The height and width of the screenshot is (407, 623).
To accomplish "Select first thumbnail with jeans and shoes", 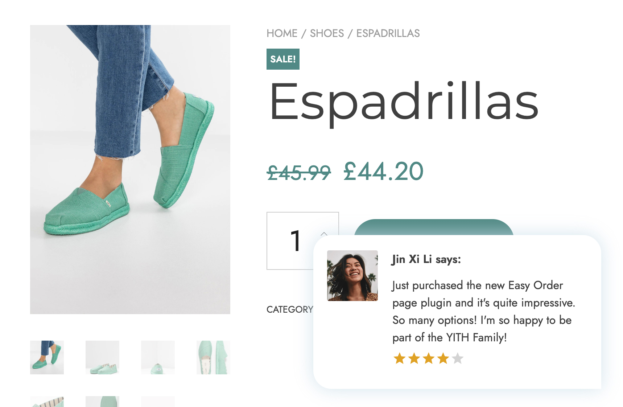I will (x=47, y=357).
